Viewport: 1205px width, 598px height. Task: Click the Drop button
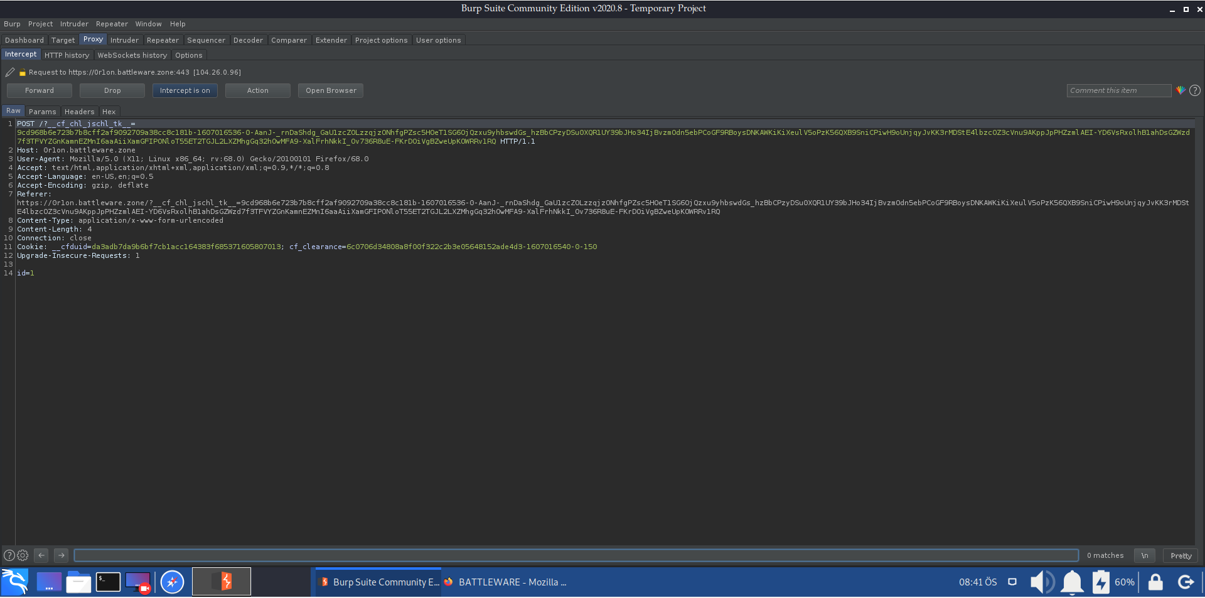112,90
